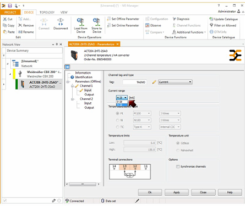This screenshot has width=245, height=206.
Task: Click the Cut icon in ribbon
Action: [5, 19]
